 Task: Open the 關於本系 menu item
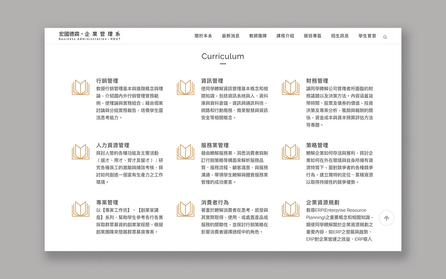[x=203, y=36]
